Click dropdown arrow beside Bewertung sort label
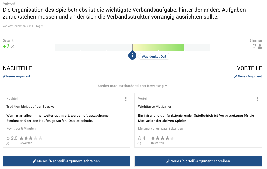The height and width of the screenshot is (169, 267). click(x=166, y=86)
